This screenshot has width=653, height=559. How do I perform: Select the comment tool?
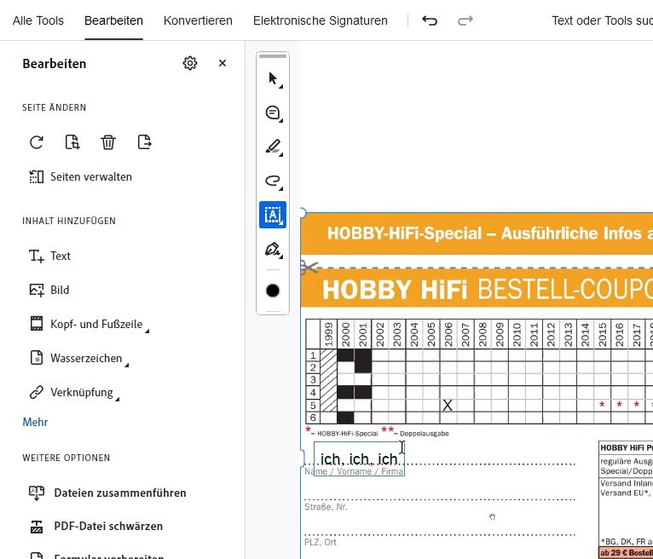coord(273,112)
